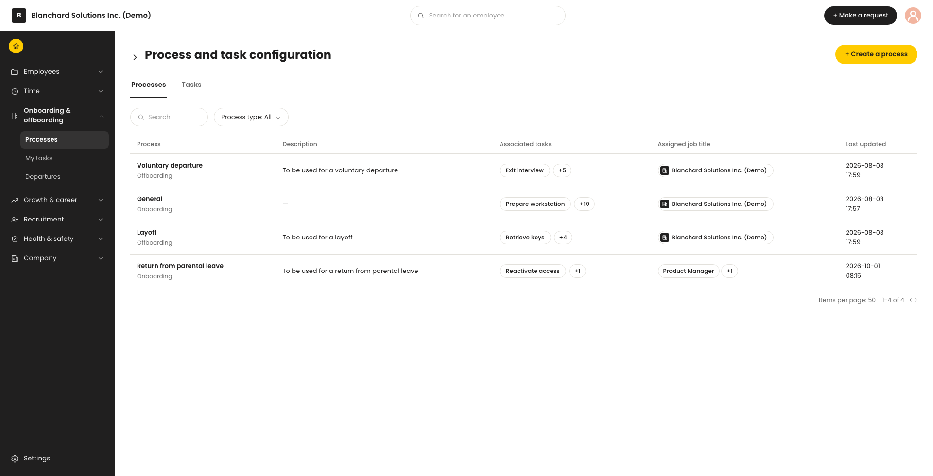Go to previous page arrow in pagination
The width and height of the screenshot is (933, 476).
[911, 300]
